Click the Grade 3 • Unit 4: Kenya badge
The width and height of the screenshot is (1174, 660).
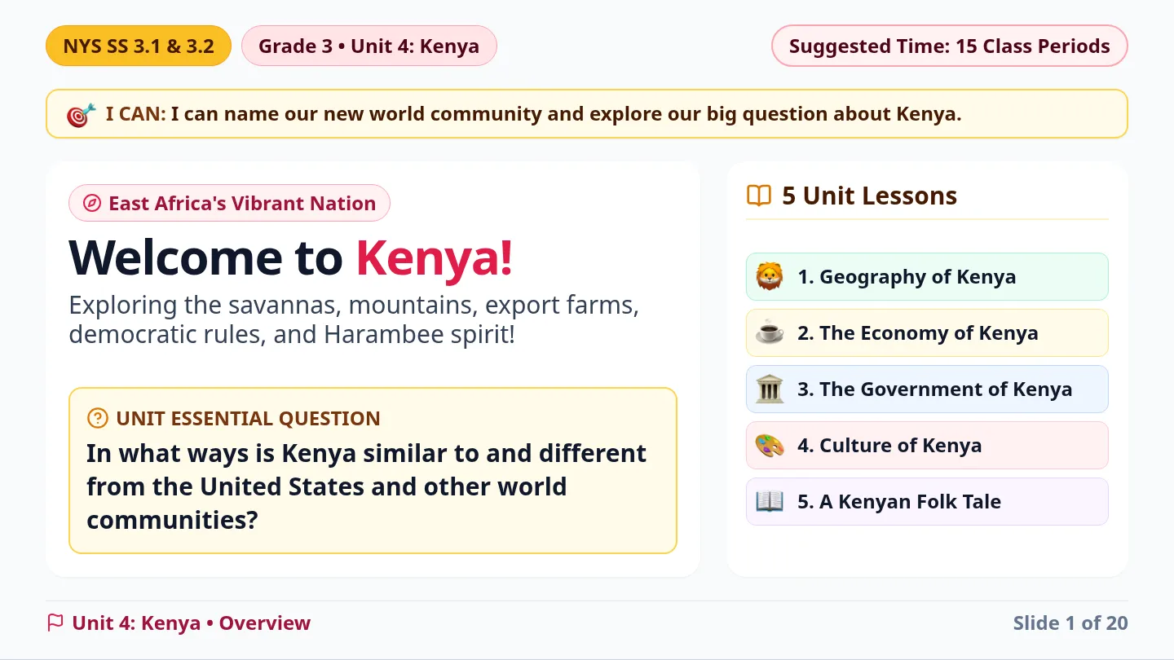click(x=369, y=46)
